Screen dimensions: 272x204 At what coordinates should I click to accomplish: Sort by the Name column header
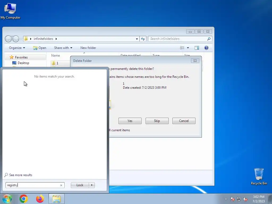56,56
